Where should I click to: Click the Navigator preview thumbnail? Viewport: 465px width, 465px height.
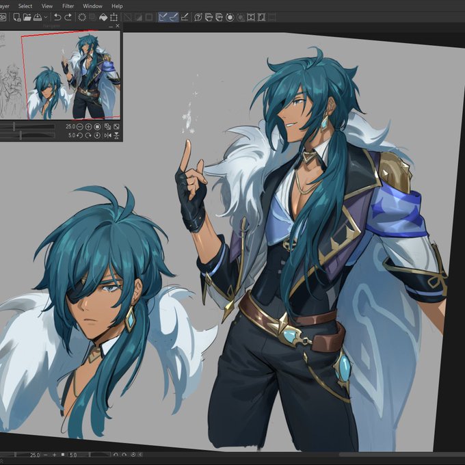coord(60,75)
